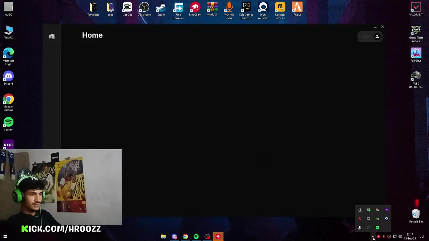The image size is (429, 241).
Task: Select the Discord desktop shortcut
Action: 8,78
